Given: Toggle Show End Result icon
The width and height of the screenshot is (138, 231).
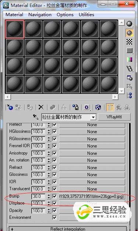Looking at the screenshot, I should pyautogui.click(x=110, y=107).
